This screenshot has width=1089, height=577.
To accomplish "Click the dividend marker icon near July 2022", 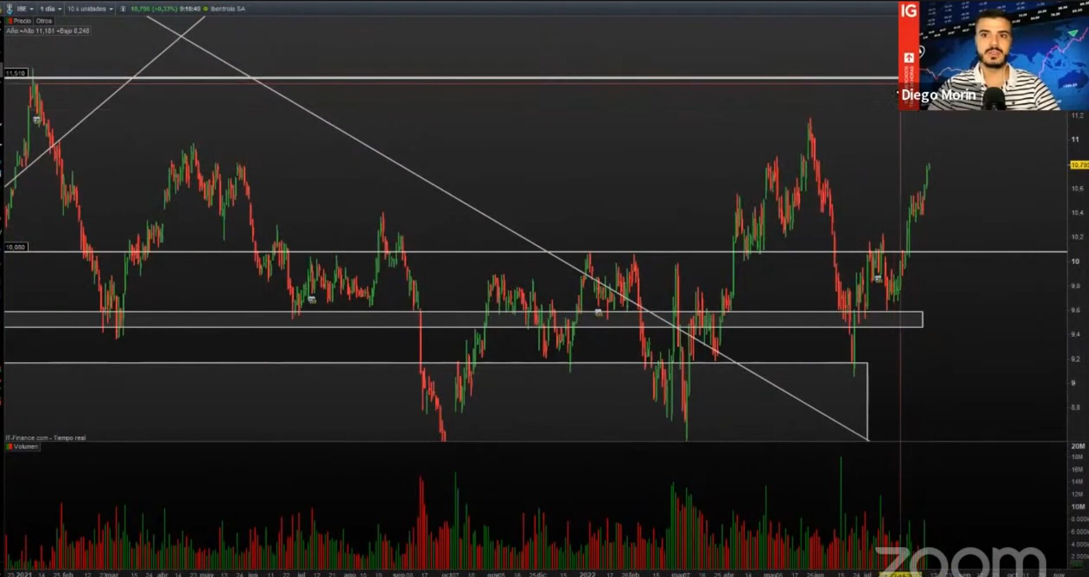I will coord(878,279).
